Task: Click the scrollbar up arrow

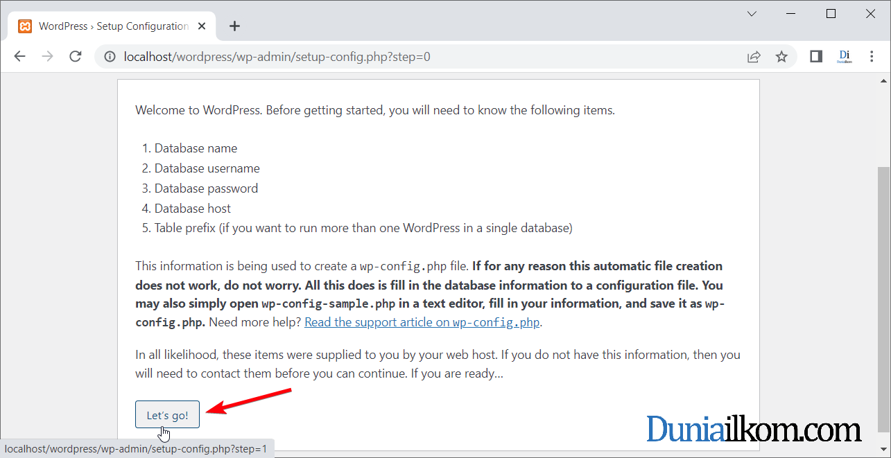Action: (x=883, y=80)
